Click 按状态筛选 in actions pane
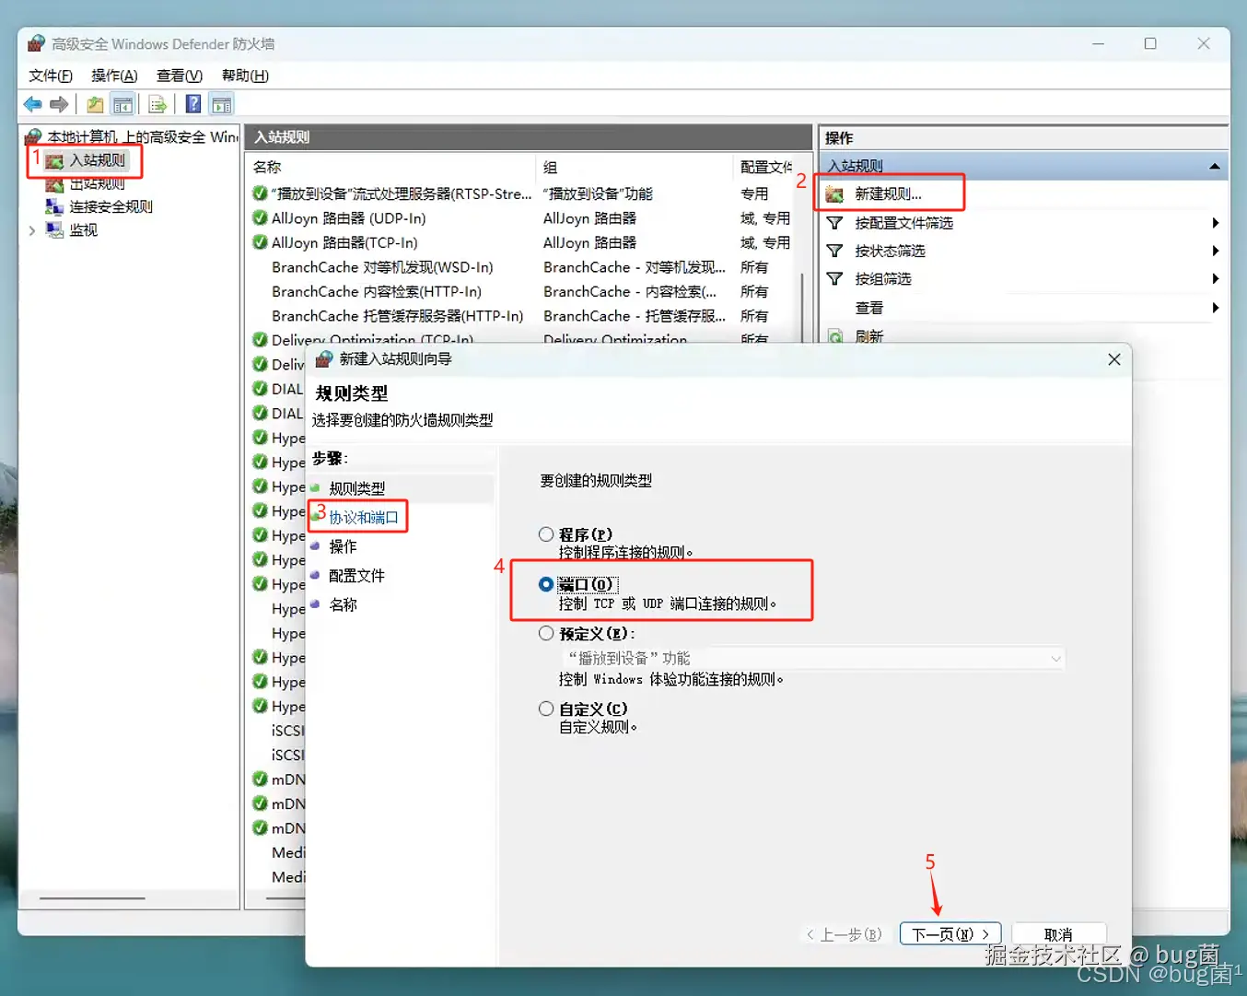This screenshot has width=1247, height=996. (x=890, y=251)
